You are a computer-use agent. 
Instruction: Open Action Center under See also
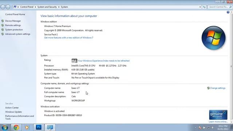[x=12, y=108]
